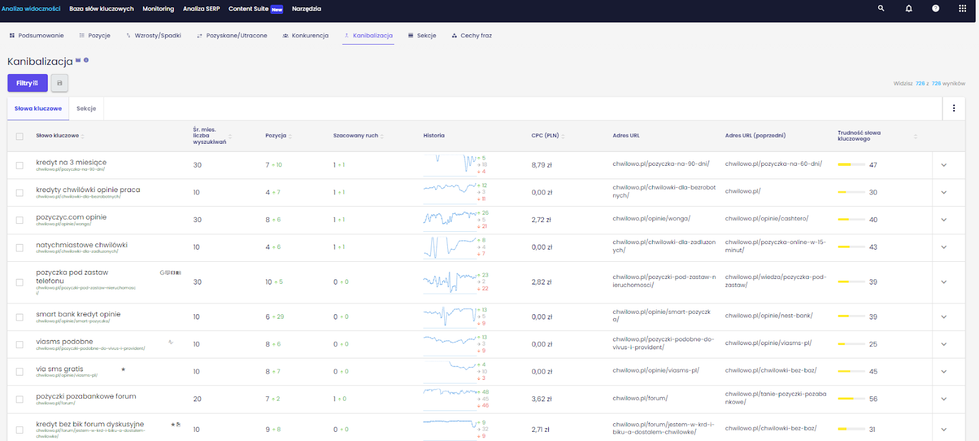Click the star icon in via sms gratis row
979x441 pixels.
pos(123,369)
